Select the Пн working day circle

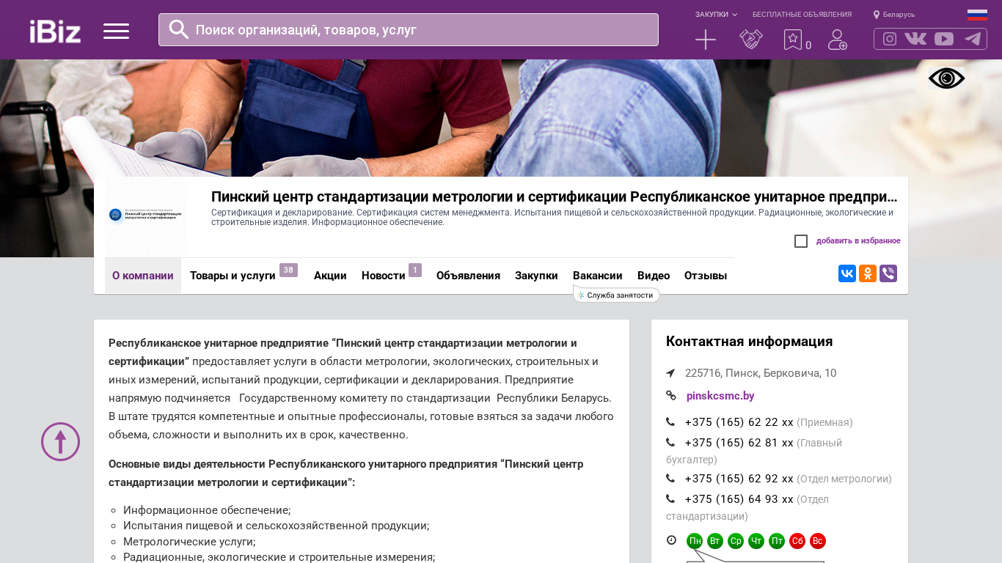(695, 541)
